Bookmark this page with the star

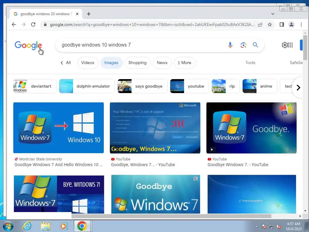270,24
